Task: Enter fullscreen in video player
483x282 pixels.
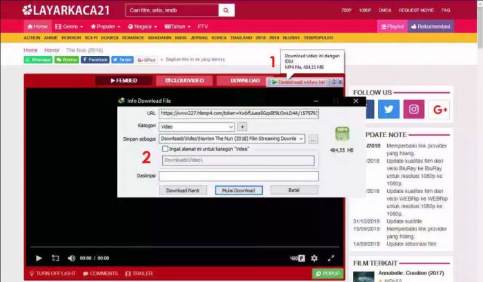Action: [331, 258]
